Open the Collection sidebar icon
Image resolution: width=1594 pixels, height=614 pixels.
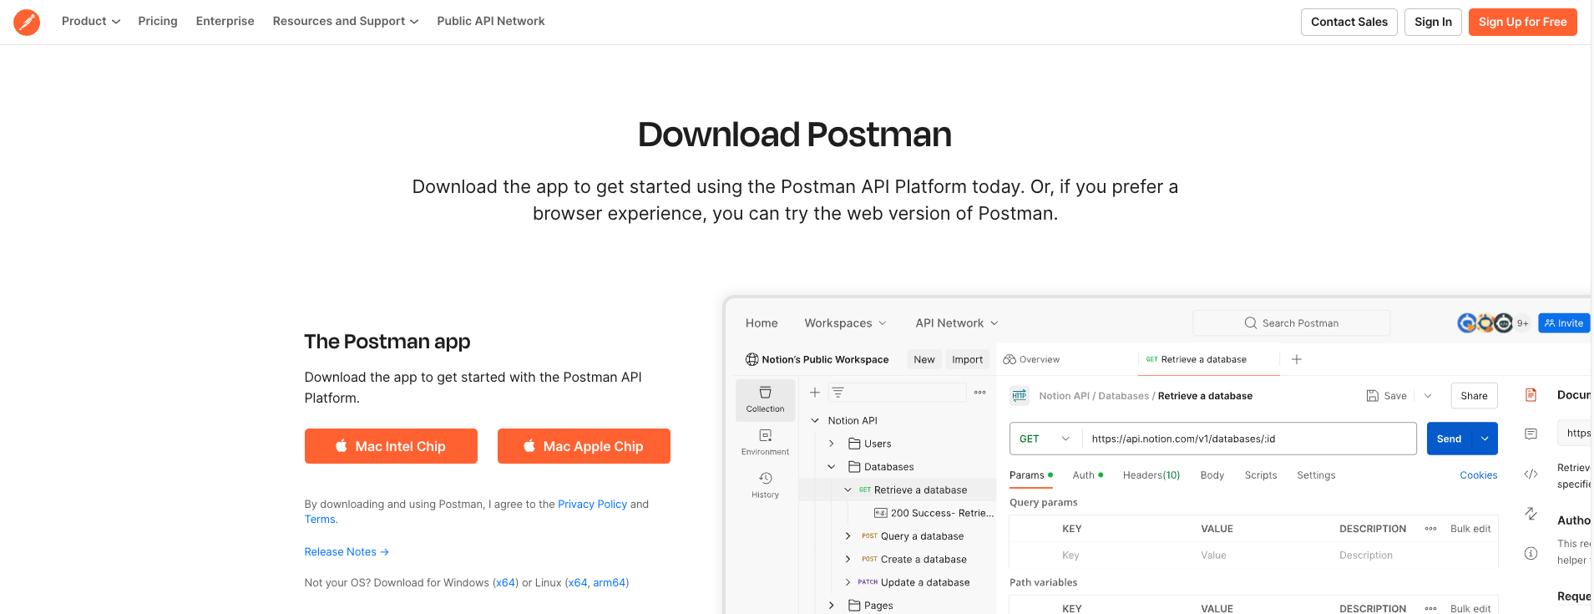[765, 399]
